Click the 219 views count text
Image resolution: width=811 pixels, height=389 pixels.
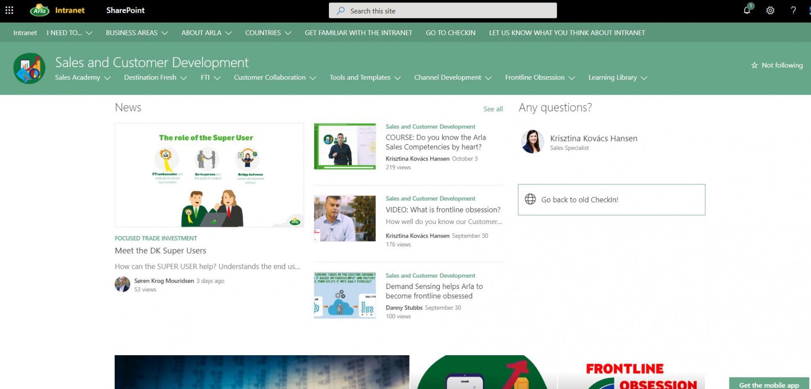398,167
